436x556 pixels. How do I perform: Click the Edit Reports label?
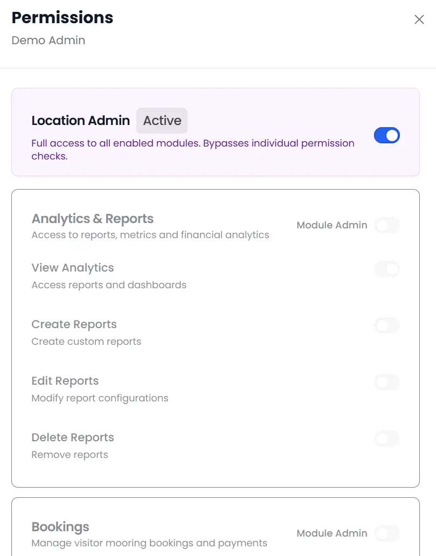coord(65,381)
